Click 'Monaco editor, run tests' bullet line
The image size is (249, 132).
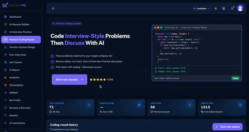click(x=87, y=61)
